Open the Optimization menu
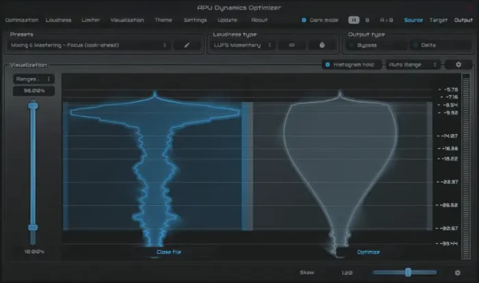The width and height of the screenshot is (479, 283). 22,20
